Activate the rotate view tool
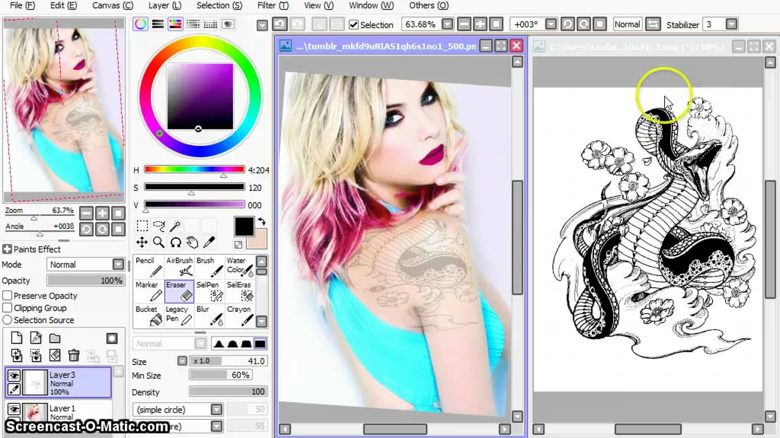The width and height of the screenshot is (780, 438). tap(175, 243)
